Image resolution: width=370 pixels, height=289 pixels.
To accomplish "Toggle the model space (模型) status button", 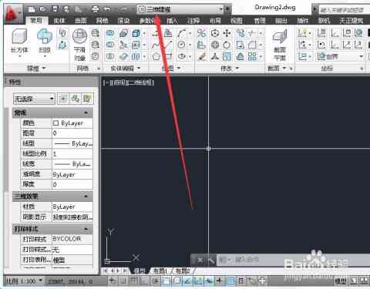I will [x=341, y=281].
